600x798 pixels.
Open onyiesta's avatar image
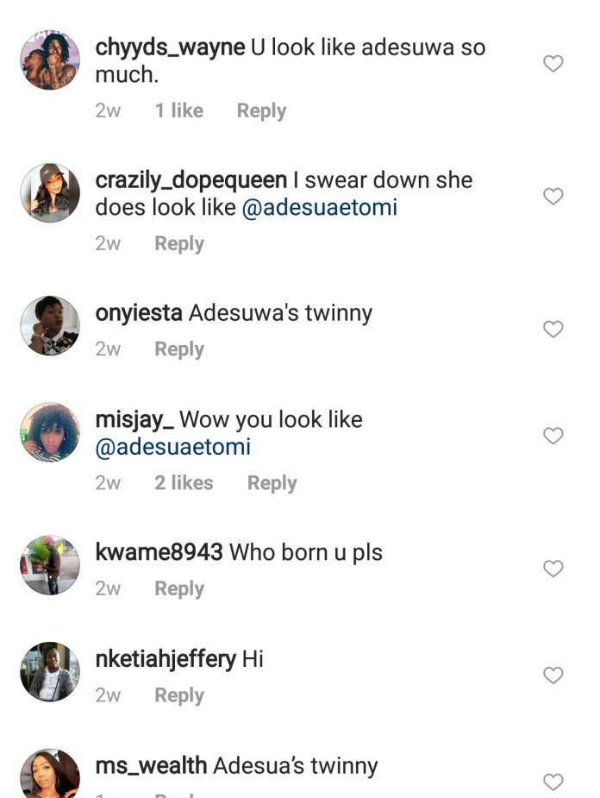pyautogui.click(x=50, y=326)
